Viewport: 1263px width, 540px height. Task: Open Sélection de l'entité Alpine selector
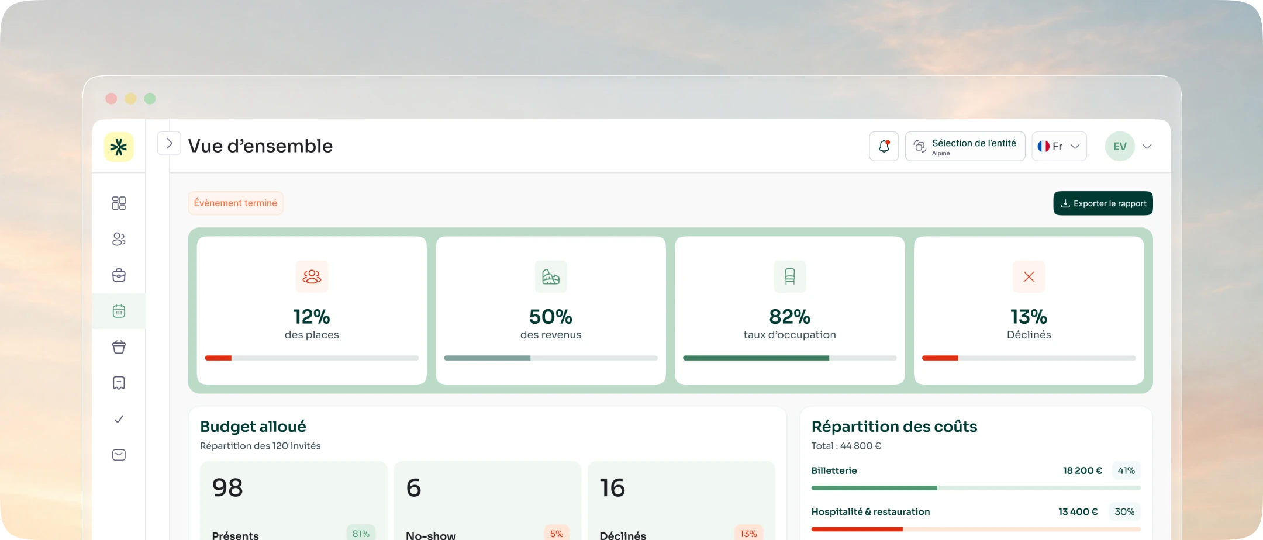tap(965, 146)
